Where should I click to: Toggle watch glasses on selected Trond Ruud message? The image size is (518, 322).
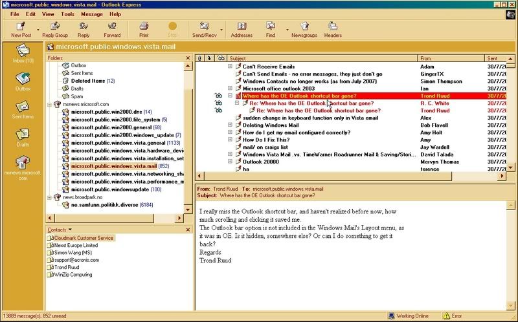click(218, 96)
